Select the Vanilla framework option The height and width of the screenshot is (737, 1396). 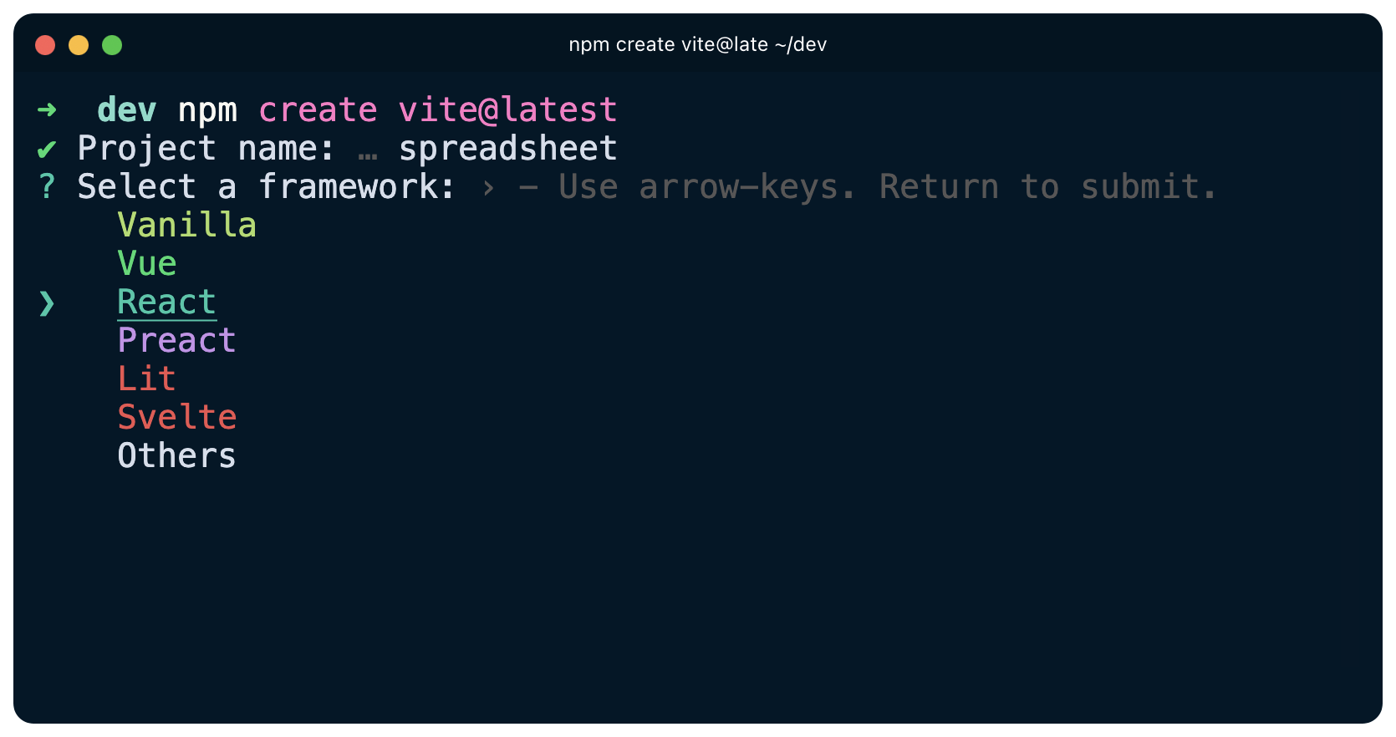pyautogui.click(x=186, y=225)
